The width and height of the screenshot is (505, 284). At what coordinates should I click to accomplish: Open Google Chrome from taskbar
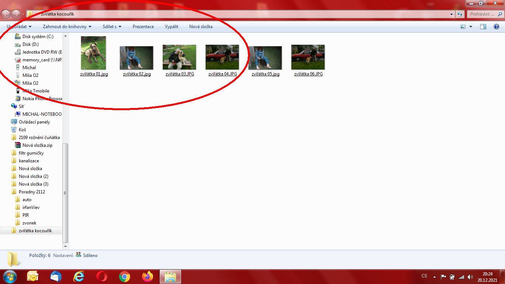coord(125,277)
